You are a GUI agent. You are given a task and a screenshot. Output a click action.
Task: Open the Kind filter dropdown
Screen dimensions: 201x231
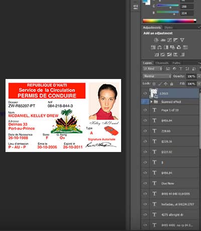(x=153, y=68)
